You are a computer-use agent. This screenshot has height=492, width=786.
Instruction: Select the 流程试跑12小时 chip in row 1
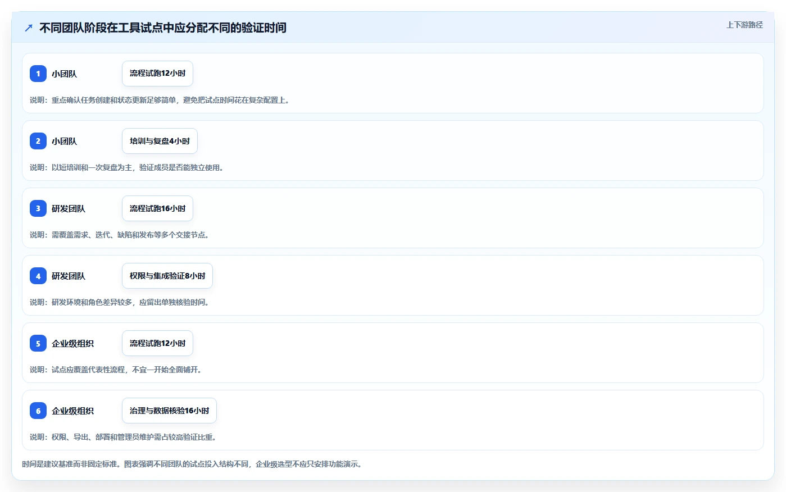point(157,74)
